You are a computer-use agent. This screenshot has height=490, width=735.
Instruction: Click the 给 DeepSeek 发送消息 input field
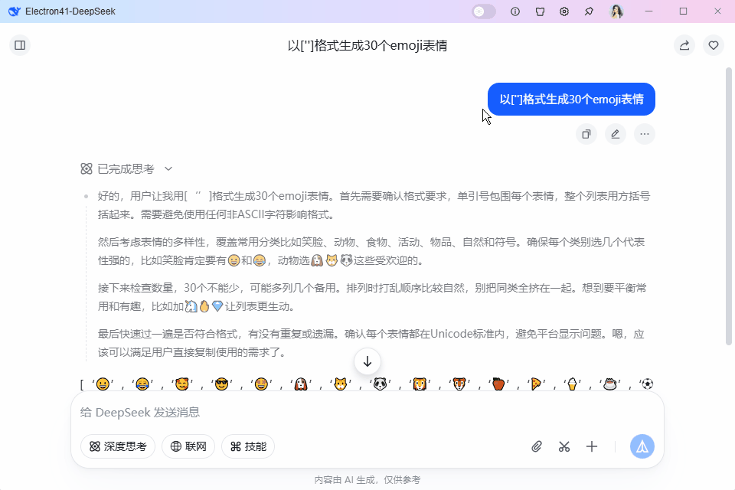367,413
